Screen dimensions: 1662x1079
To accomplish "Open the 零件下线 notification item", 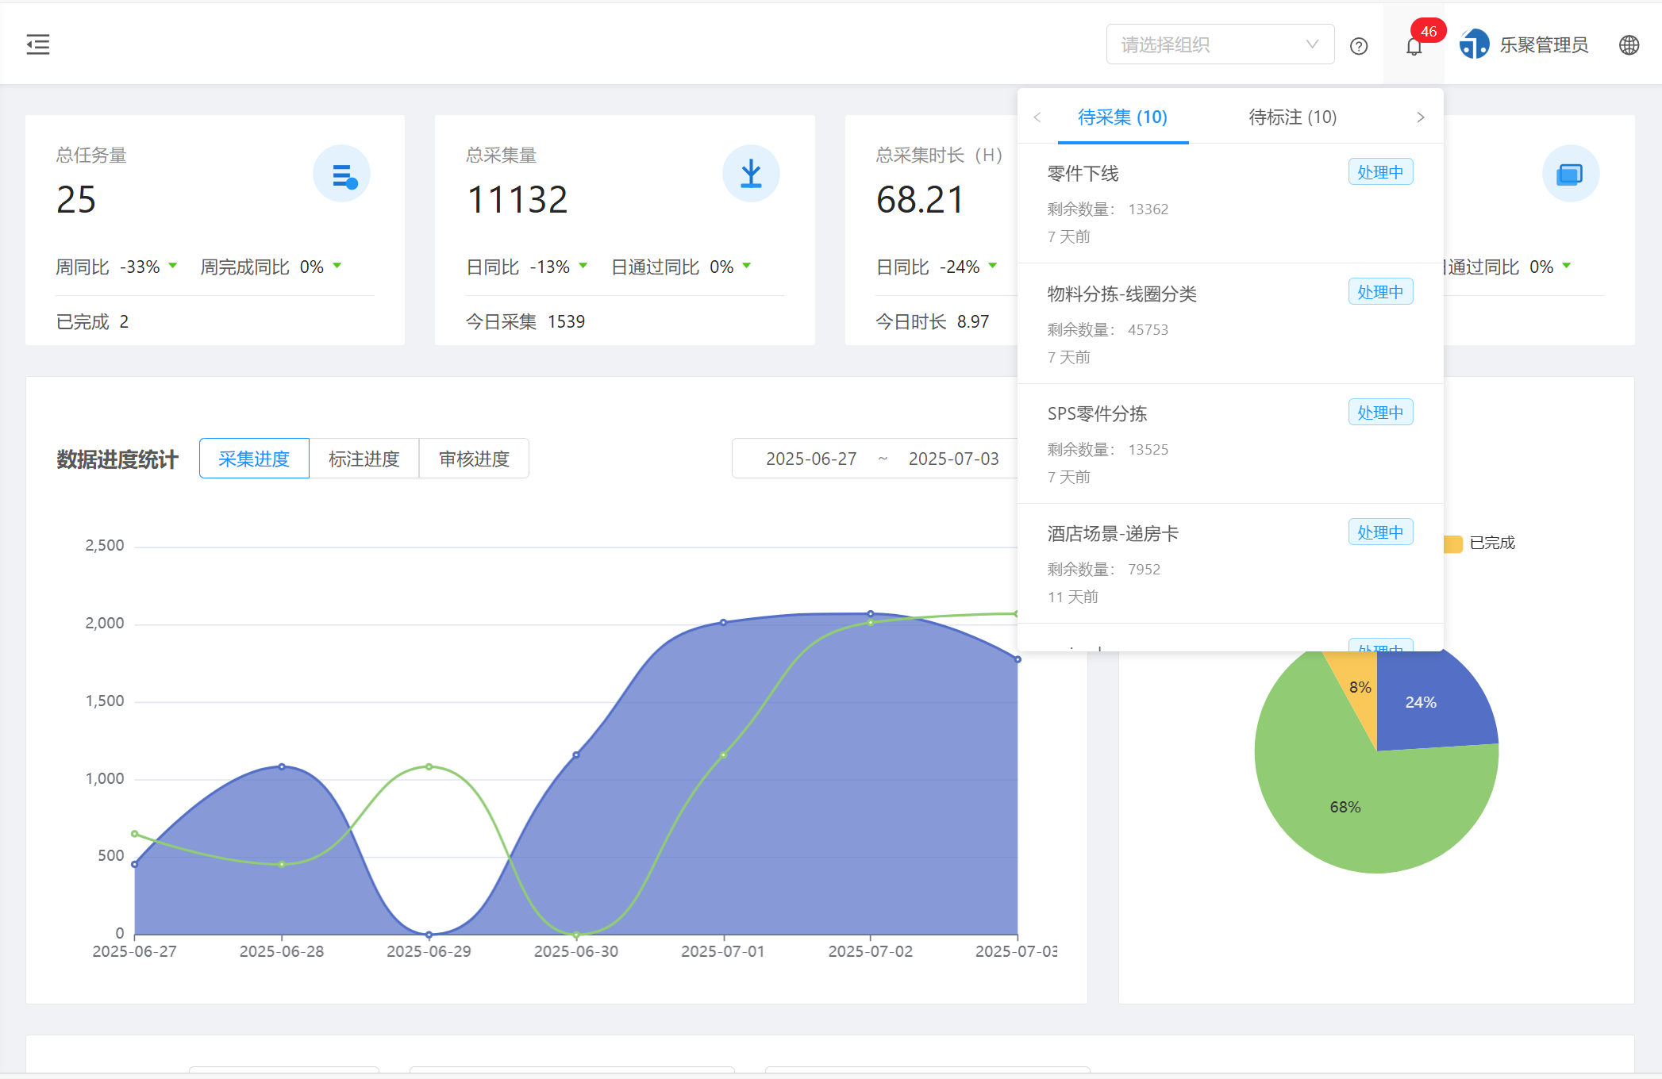I will (x=1083, y=174).
